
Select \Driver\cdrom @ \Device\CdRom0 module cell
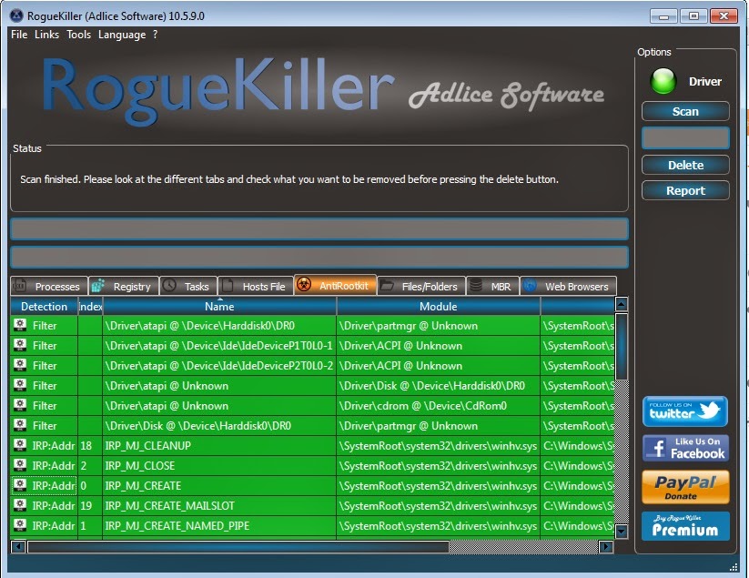coord(439,406)
